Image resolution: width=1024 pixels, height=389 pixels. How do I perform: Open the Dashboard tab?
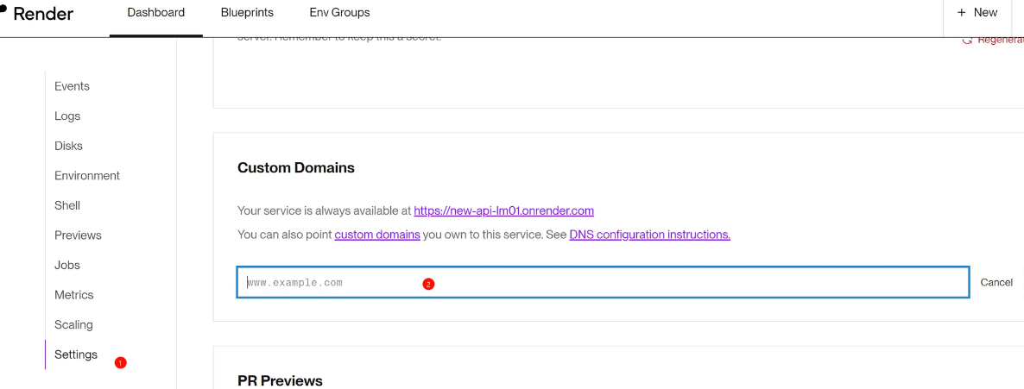coord(155,13)
